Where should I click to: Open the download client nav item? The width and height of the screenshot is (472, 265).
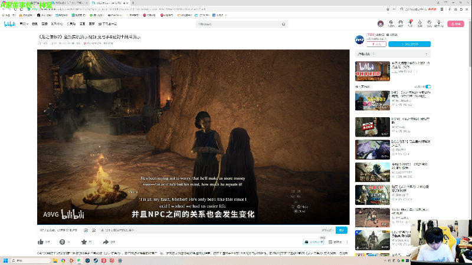(107, 24)
